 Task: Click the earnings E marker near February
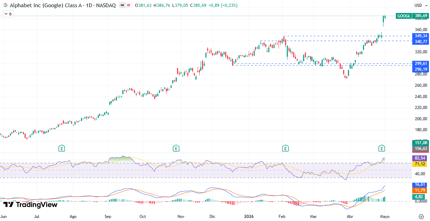tap(285, 148)
